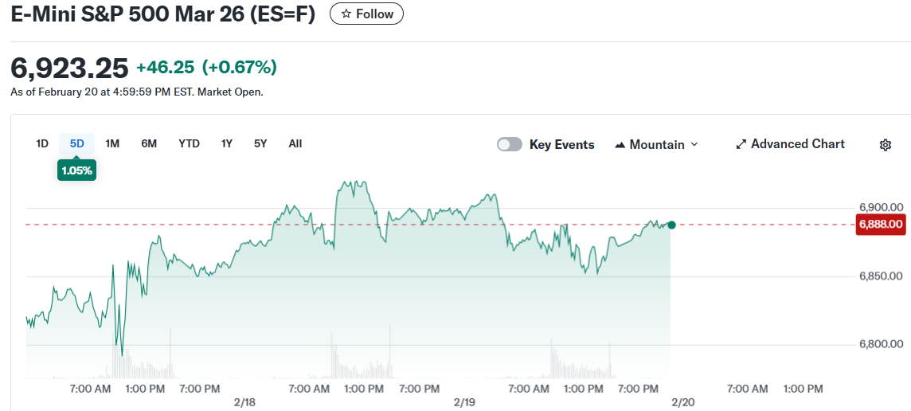Show the All time range
Viewport: 911px width, 411px height.
click(x=295, y=143)
